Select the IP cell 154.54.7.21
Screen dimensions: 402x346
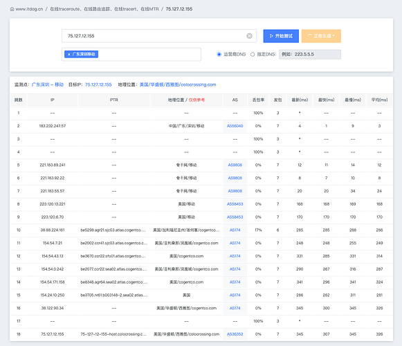click(53, 243)
